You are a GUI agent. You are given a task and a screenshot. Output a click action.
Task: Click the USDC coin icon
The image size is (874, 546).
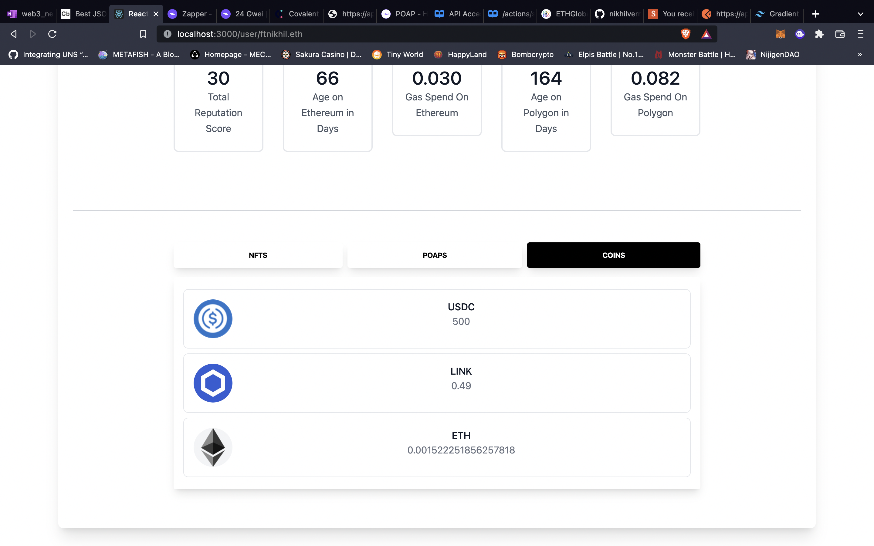tap(213, 318)
